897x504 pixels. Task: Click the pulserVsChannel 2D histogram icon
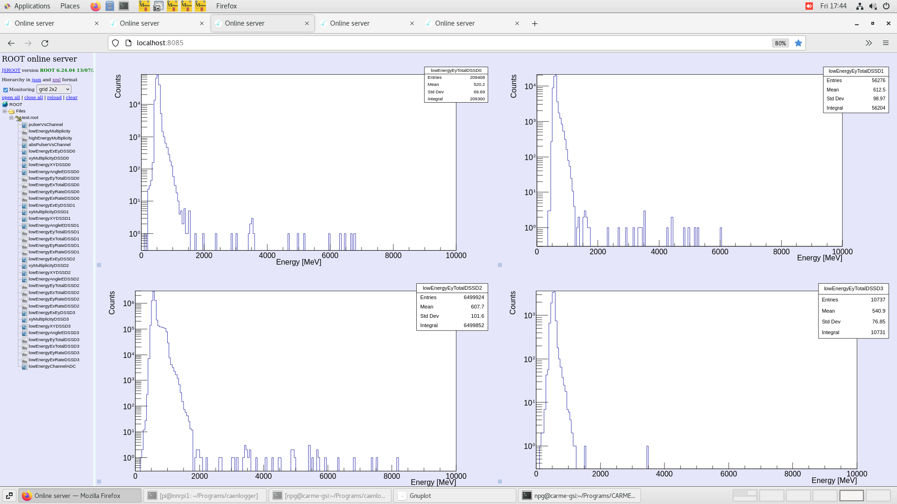point(24,125)
